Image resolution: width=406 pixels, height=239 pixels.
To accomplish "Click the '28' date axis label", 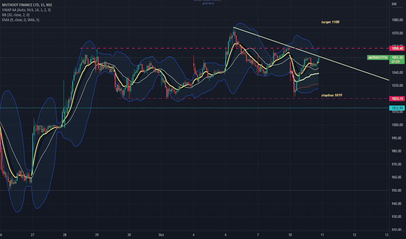I will point(64,235).
